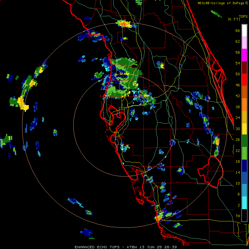249x249 pixels.
Task: Choose the navy blue legend swatch
Action: pyautogui.click(x=244, y=166)
